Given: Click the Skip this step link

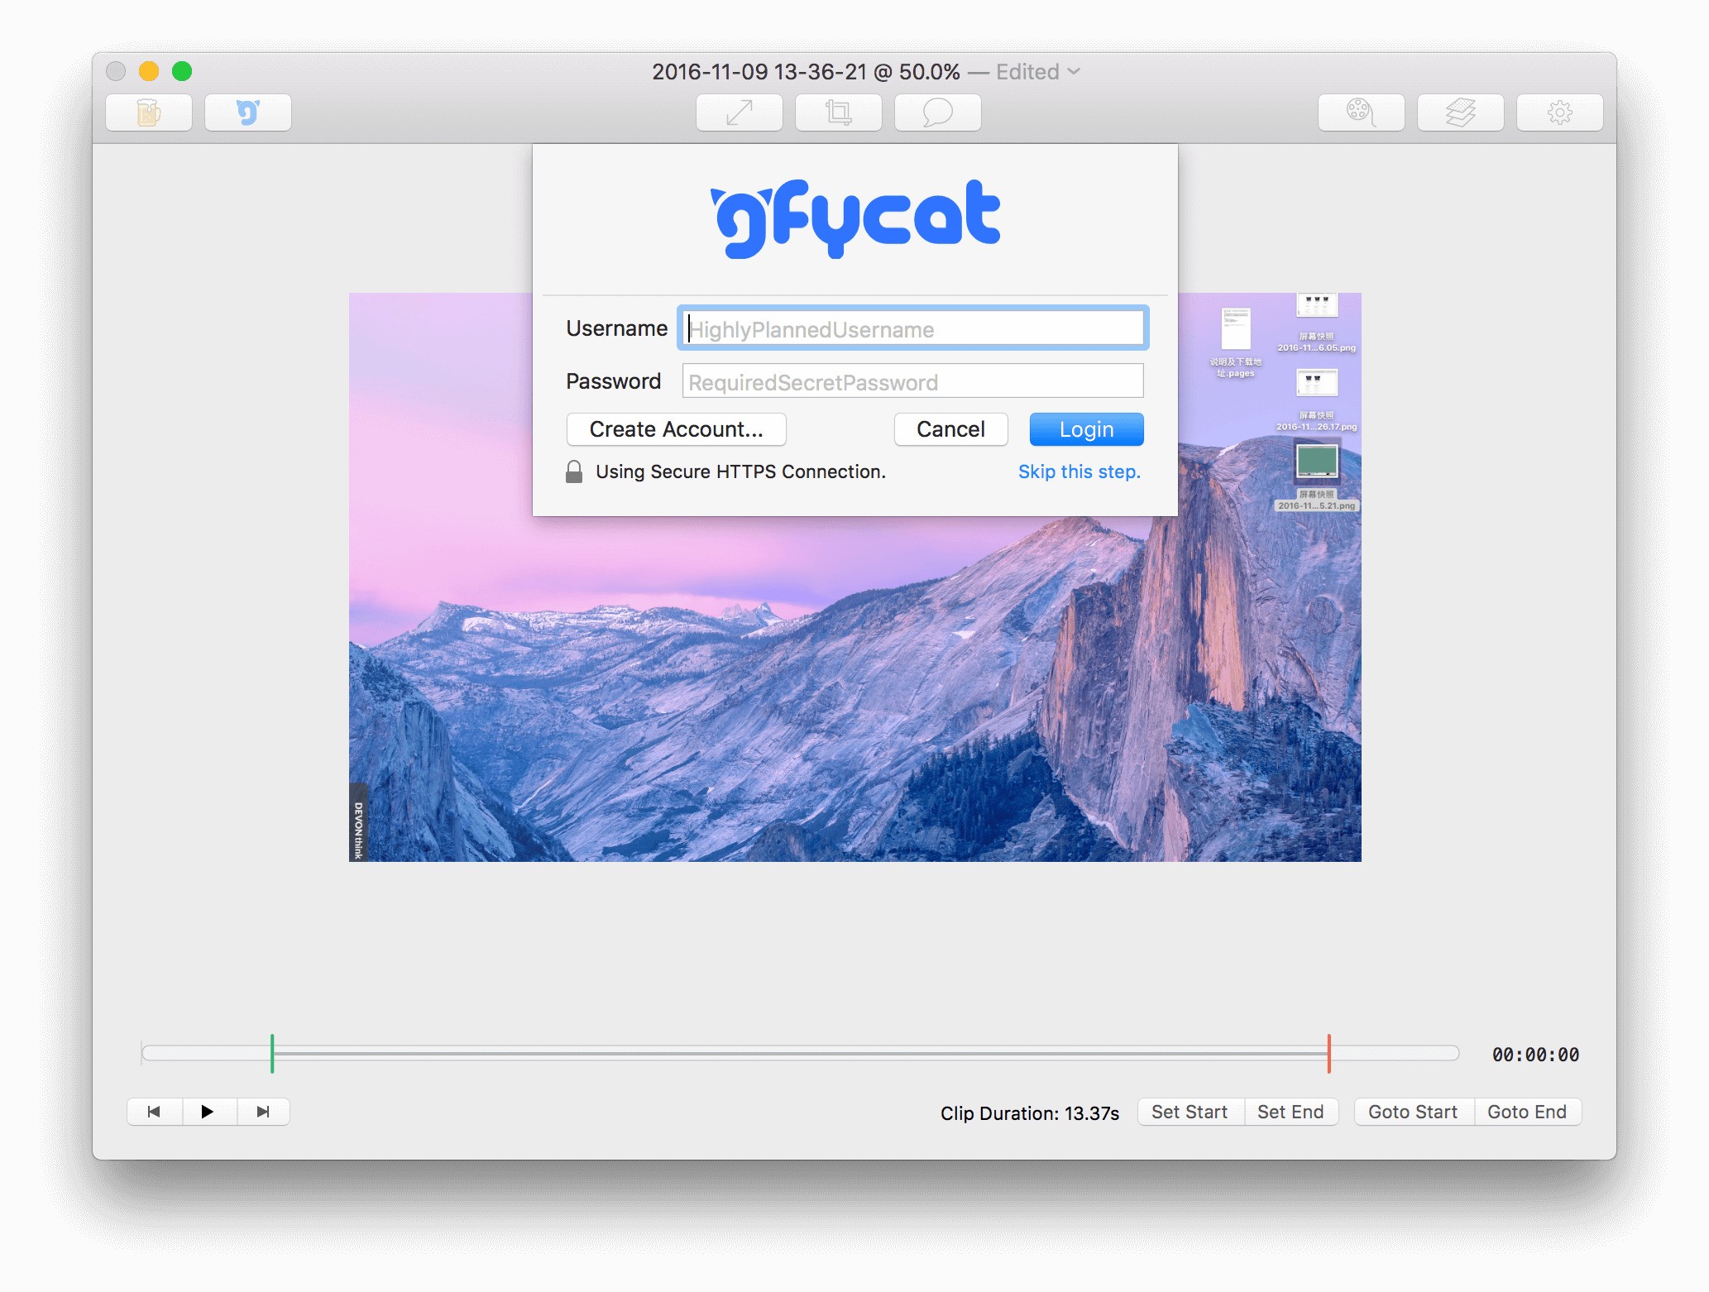Looking at the screenshot, I should [x=1079, y=471].
